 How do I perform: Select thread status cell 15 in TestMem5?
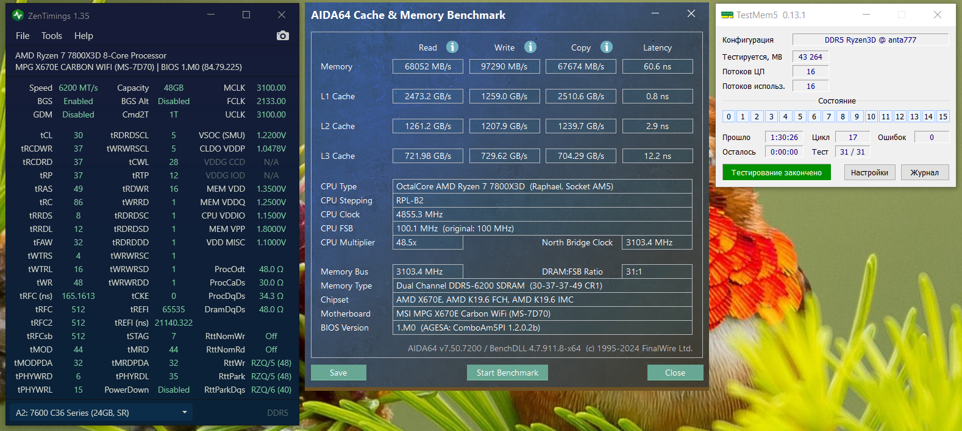942,116
